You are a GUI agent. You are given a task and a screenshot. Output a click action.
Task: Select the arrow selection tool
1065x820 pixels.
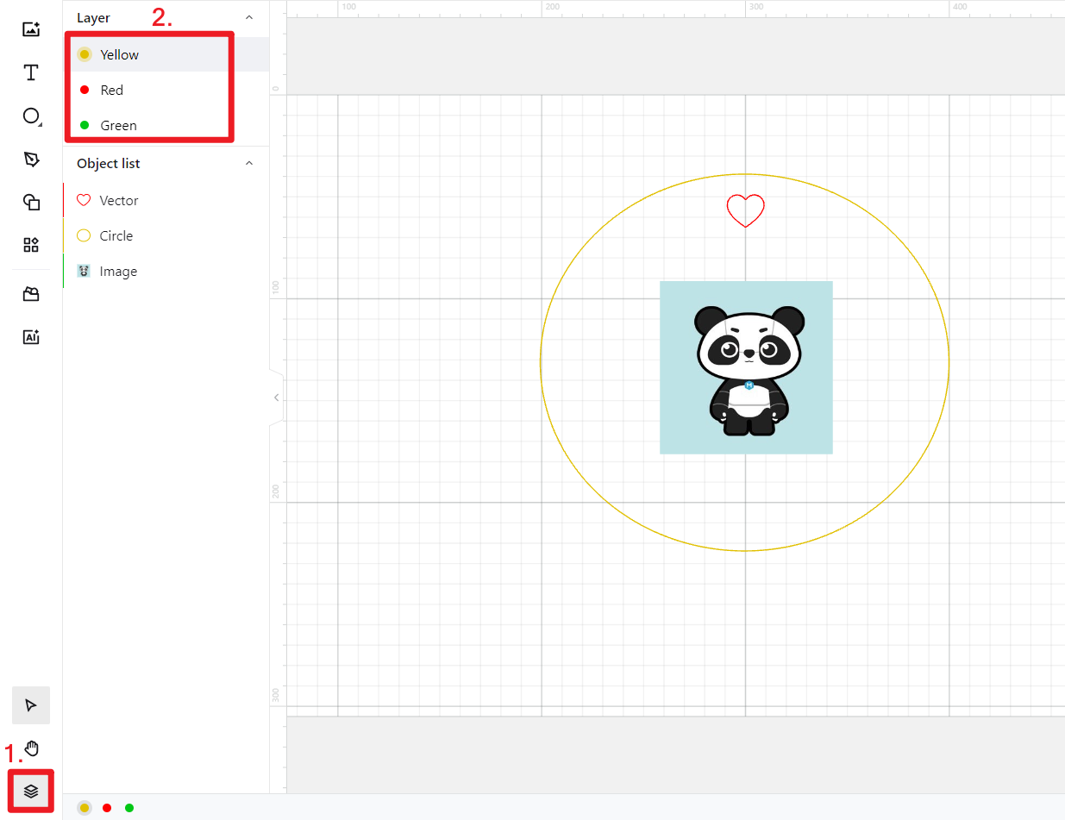[x=31, y=705]
